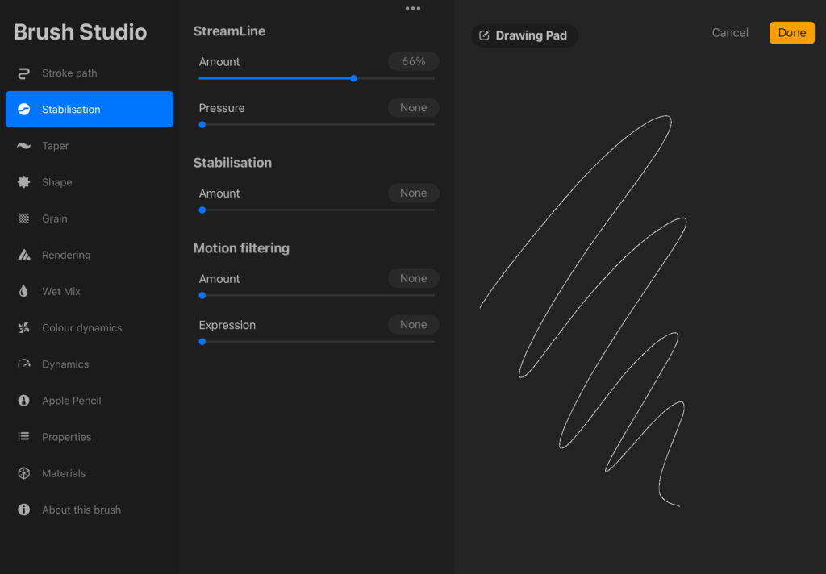Click the Drawing Pad edit icon
The height and width of the screenshot is (574, 826).
click(484, 35)
